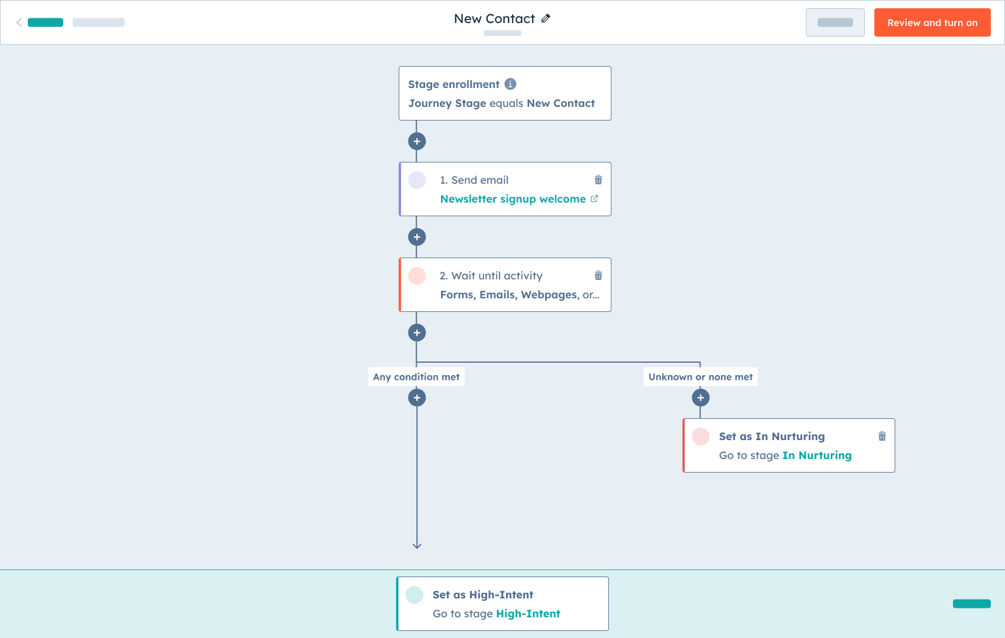Add a step after Wait until activity
Image resolution: width=1005 pixels, height=638 pixels.
pos(417,333)
